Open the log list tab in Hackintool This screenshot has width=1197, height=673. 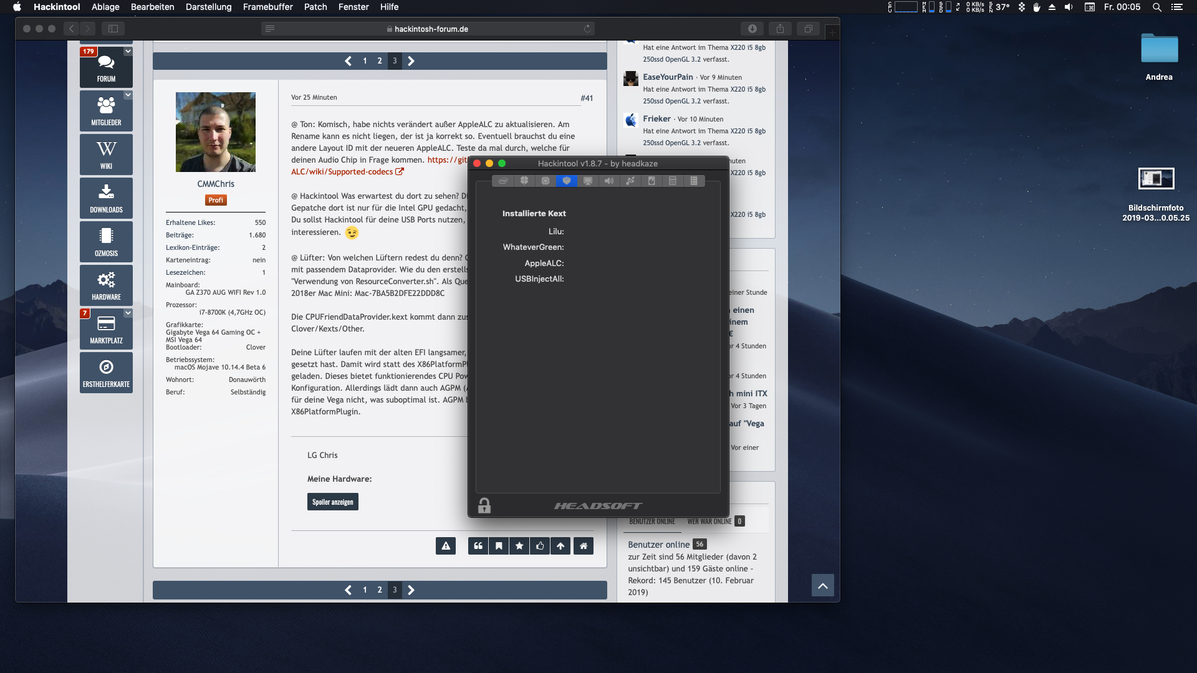tap(694, 181)
